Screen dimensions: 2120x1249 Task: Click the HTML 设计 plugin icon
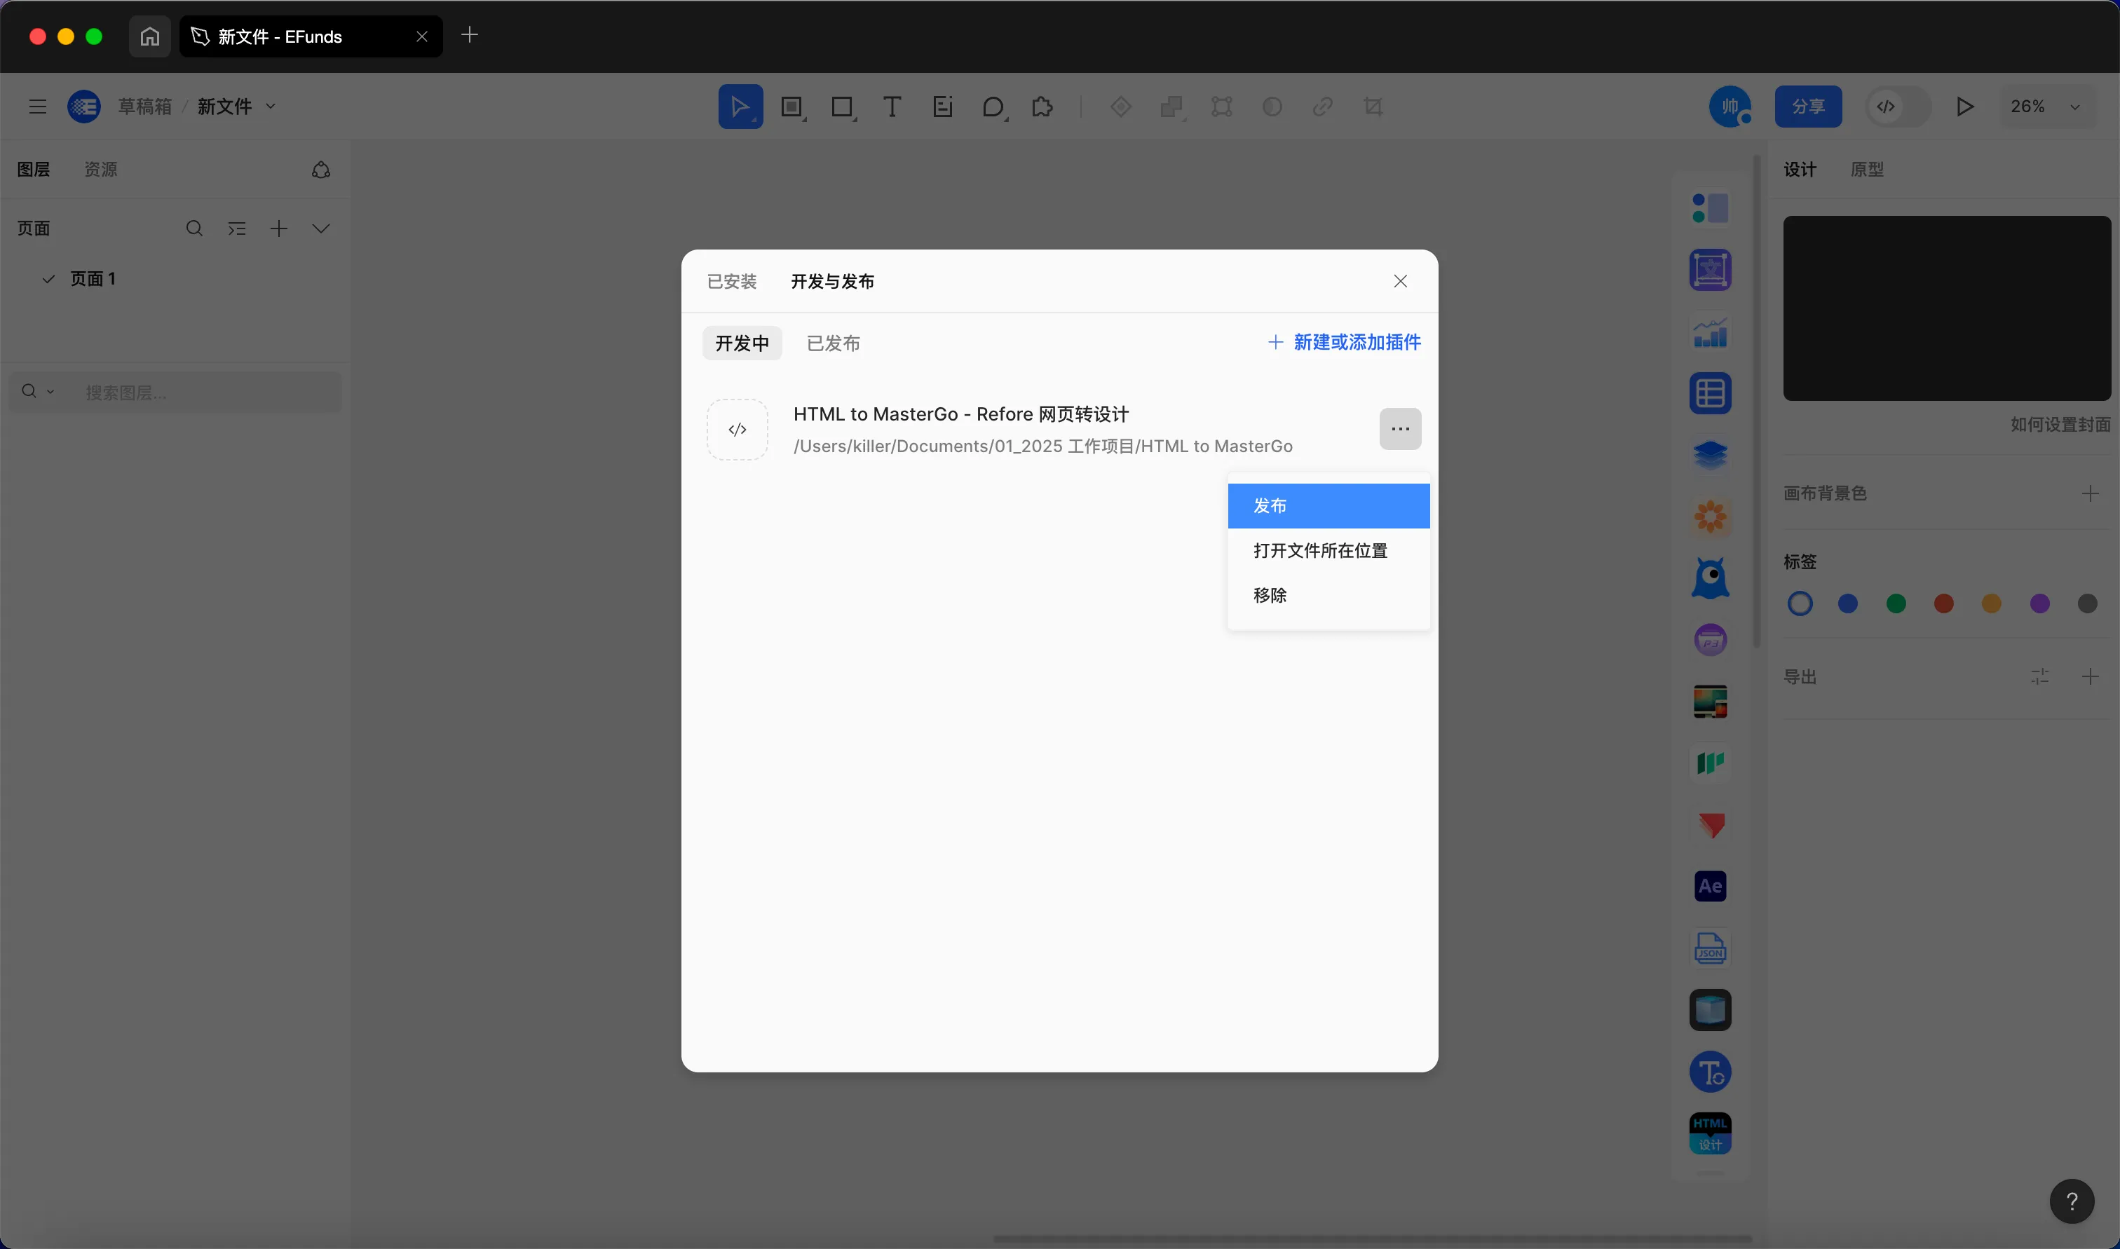1709,1133
